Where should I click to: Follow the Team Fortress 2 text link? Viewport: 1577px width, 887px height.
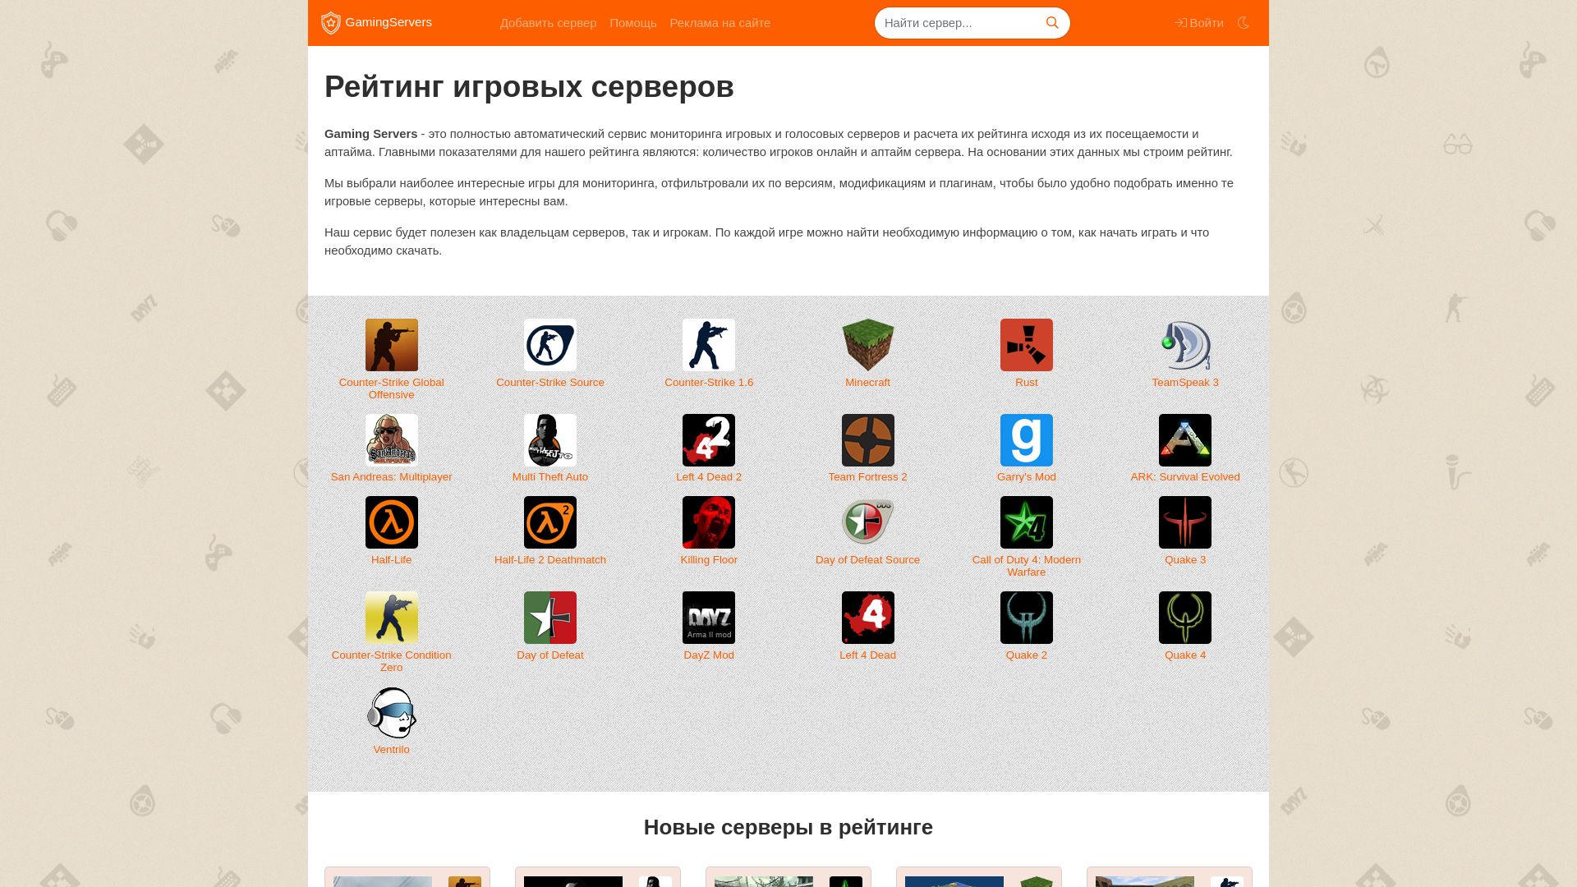(x=868, y=477)
